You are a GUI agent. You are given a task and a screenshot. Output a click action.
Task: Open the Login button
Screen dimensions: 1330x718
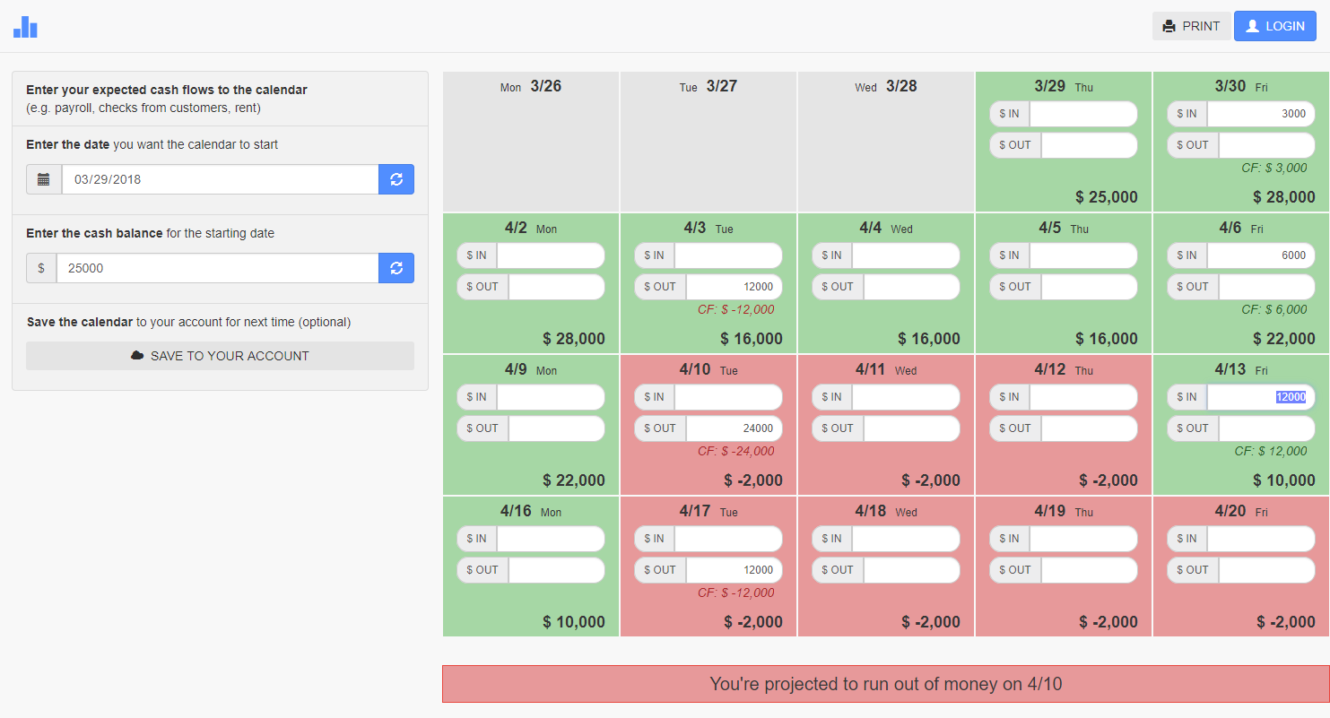(1274, 26)
